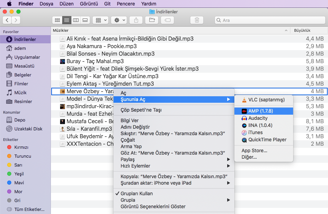328x214 pixels.
Task: Click the New Folder toolbar icon
Action: [x=152, y=20]
